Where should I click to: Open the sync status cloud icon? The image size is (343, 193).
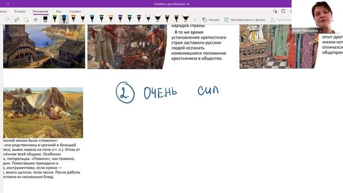tap(275, 11)
